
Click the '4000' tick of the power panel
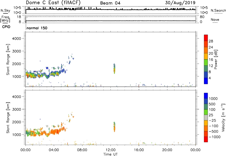(x=16, y=39)
